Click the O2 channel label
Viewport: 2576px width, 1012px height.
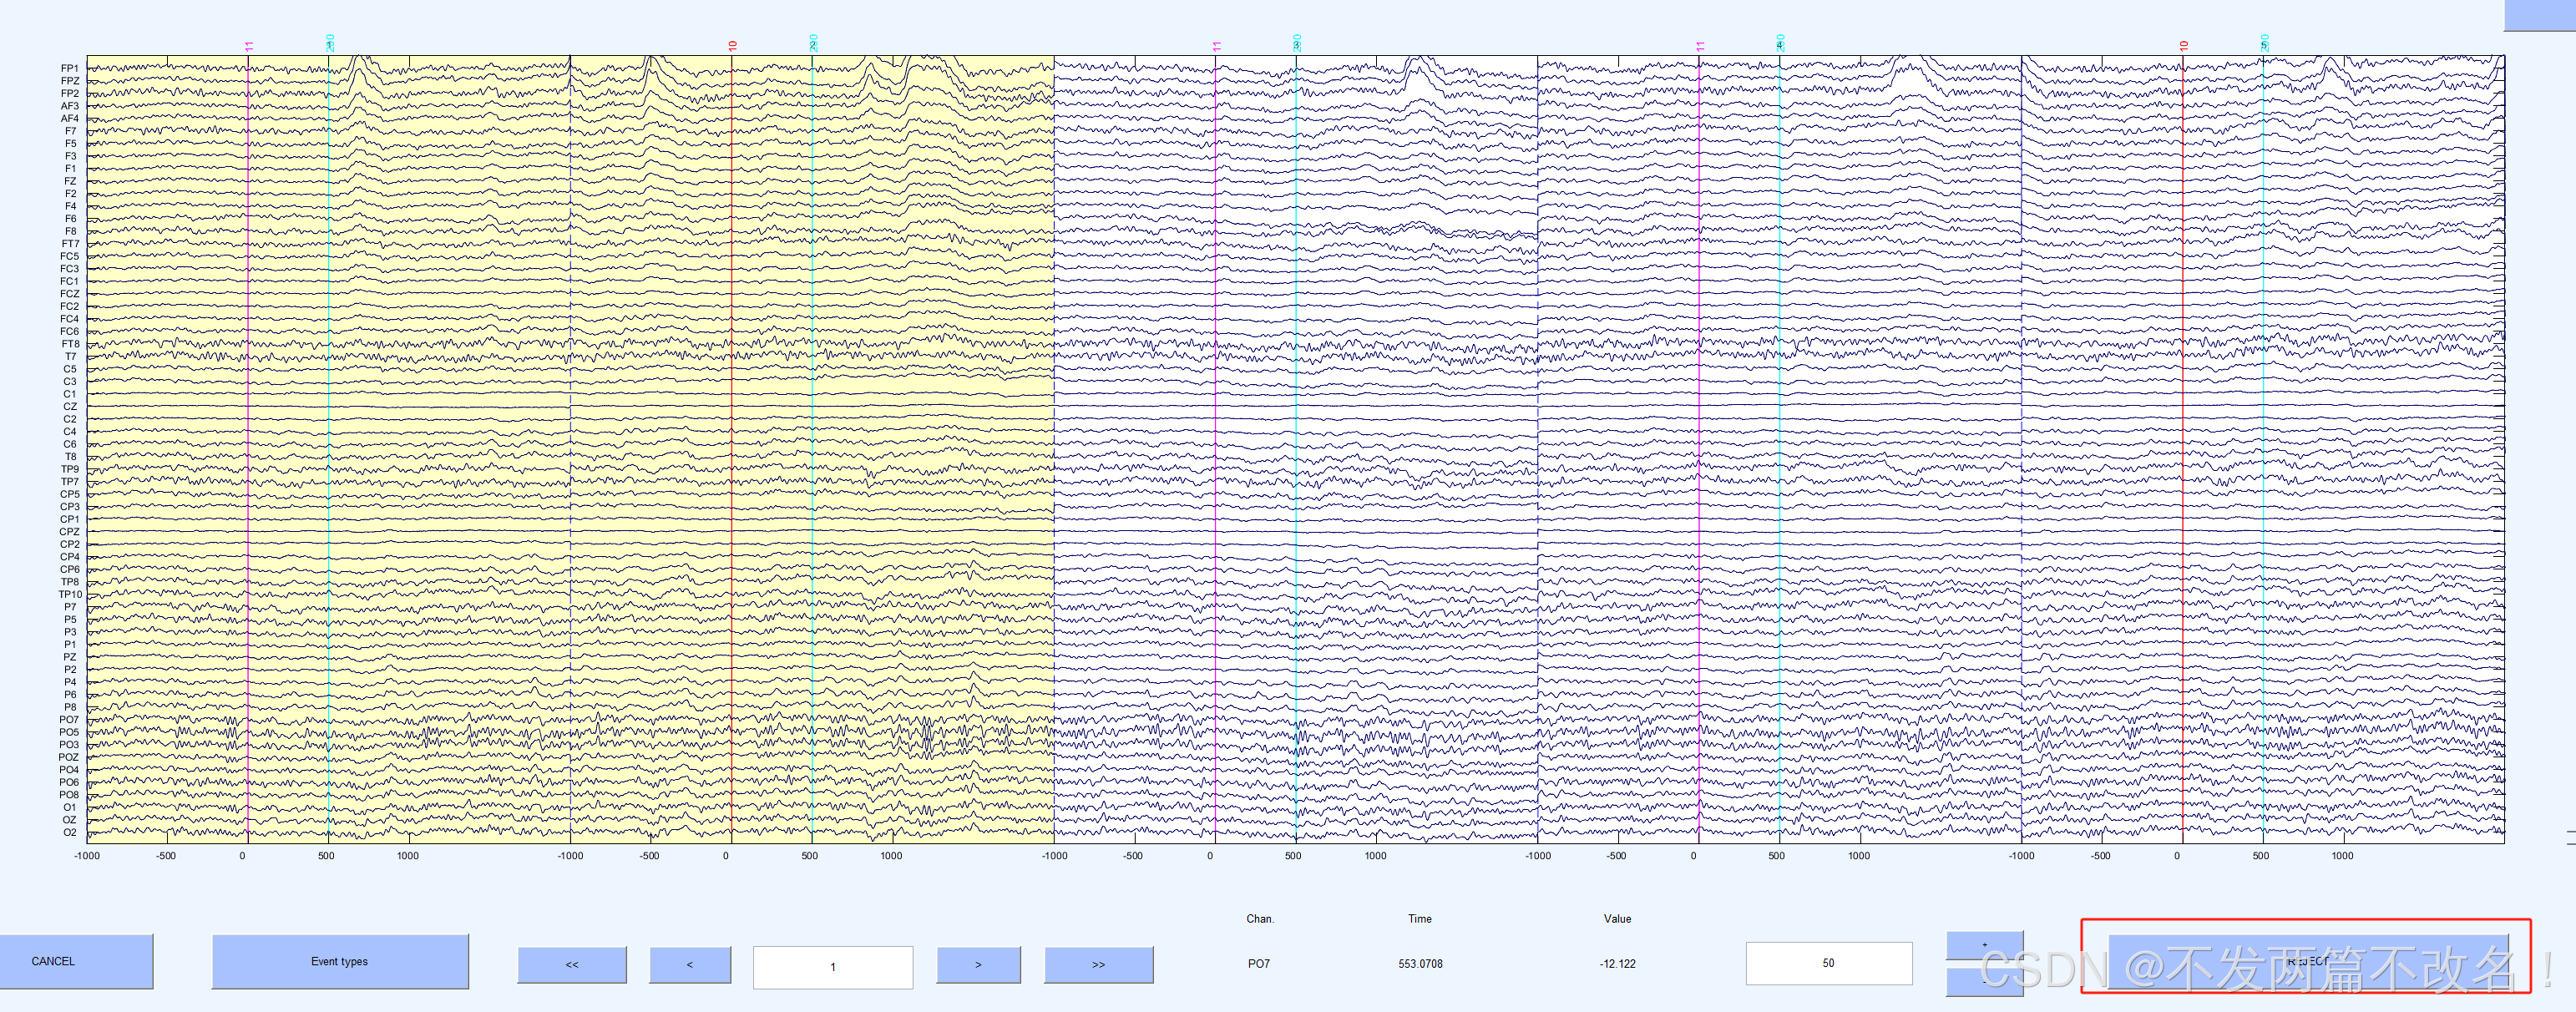tap(69, 832)
